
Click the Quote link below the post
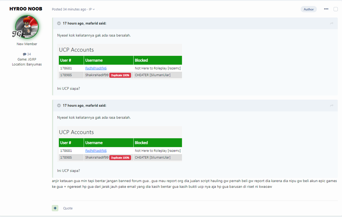click(68, 208)
